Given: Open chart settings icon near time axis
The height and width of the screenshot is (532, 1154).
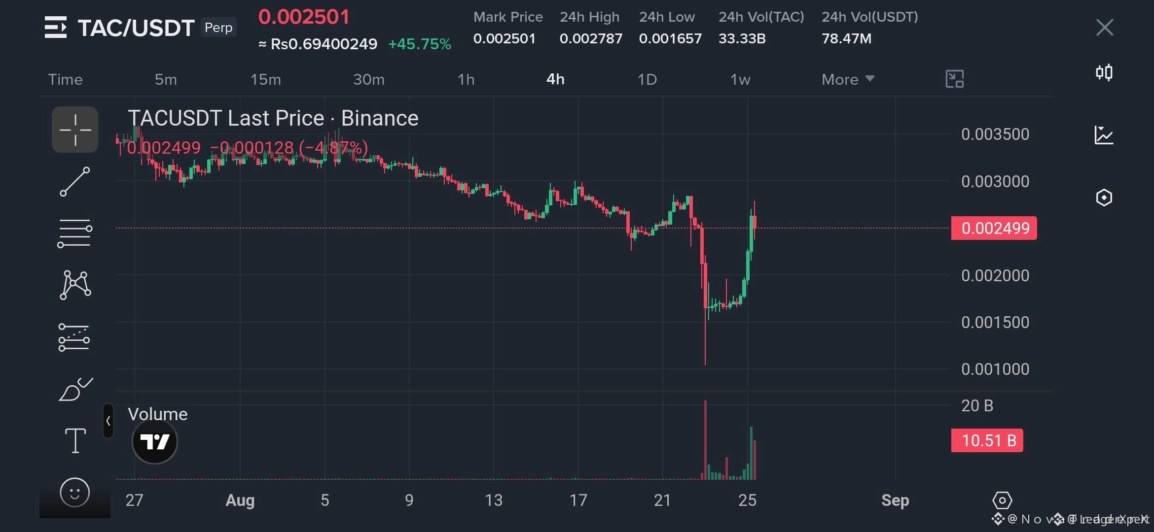Looking at the screenshot, I should 1002,501.
